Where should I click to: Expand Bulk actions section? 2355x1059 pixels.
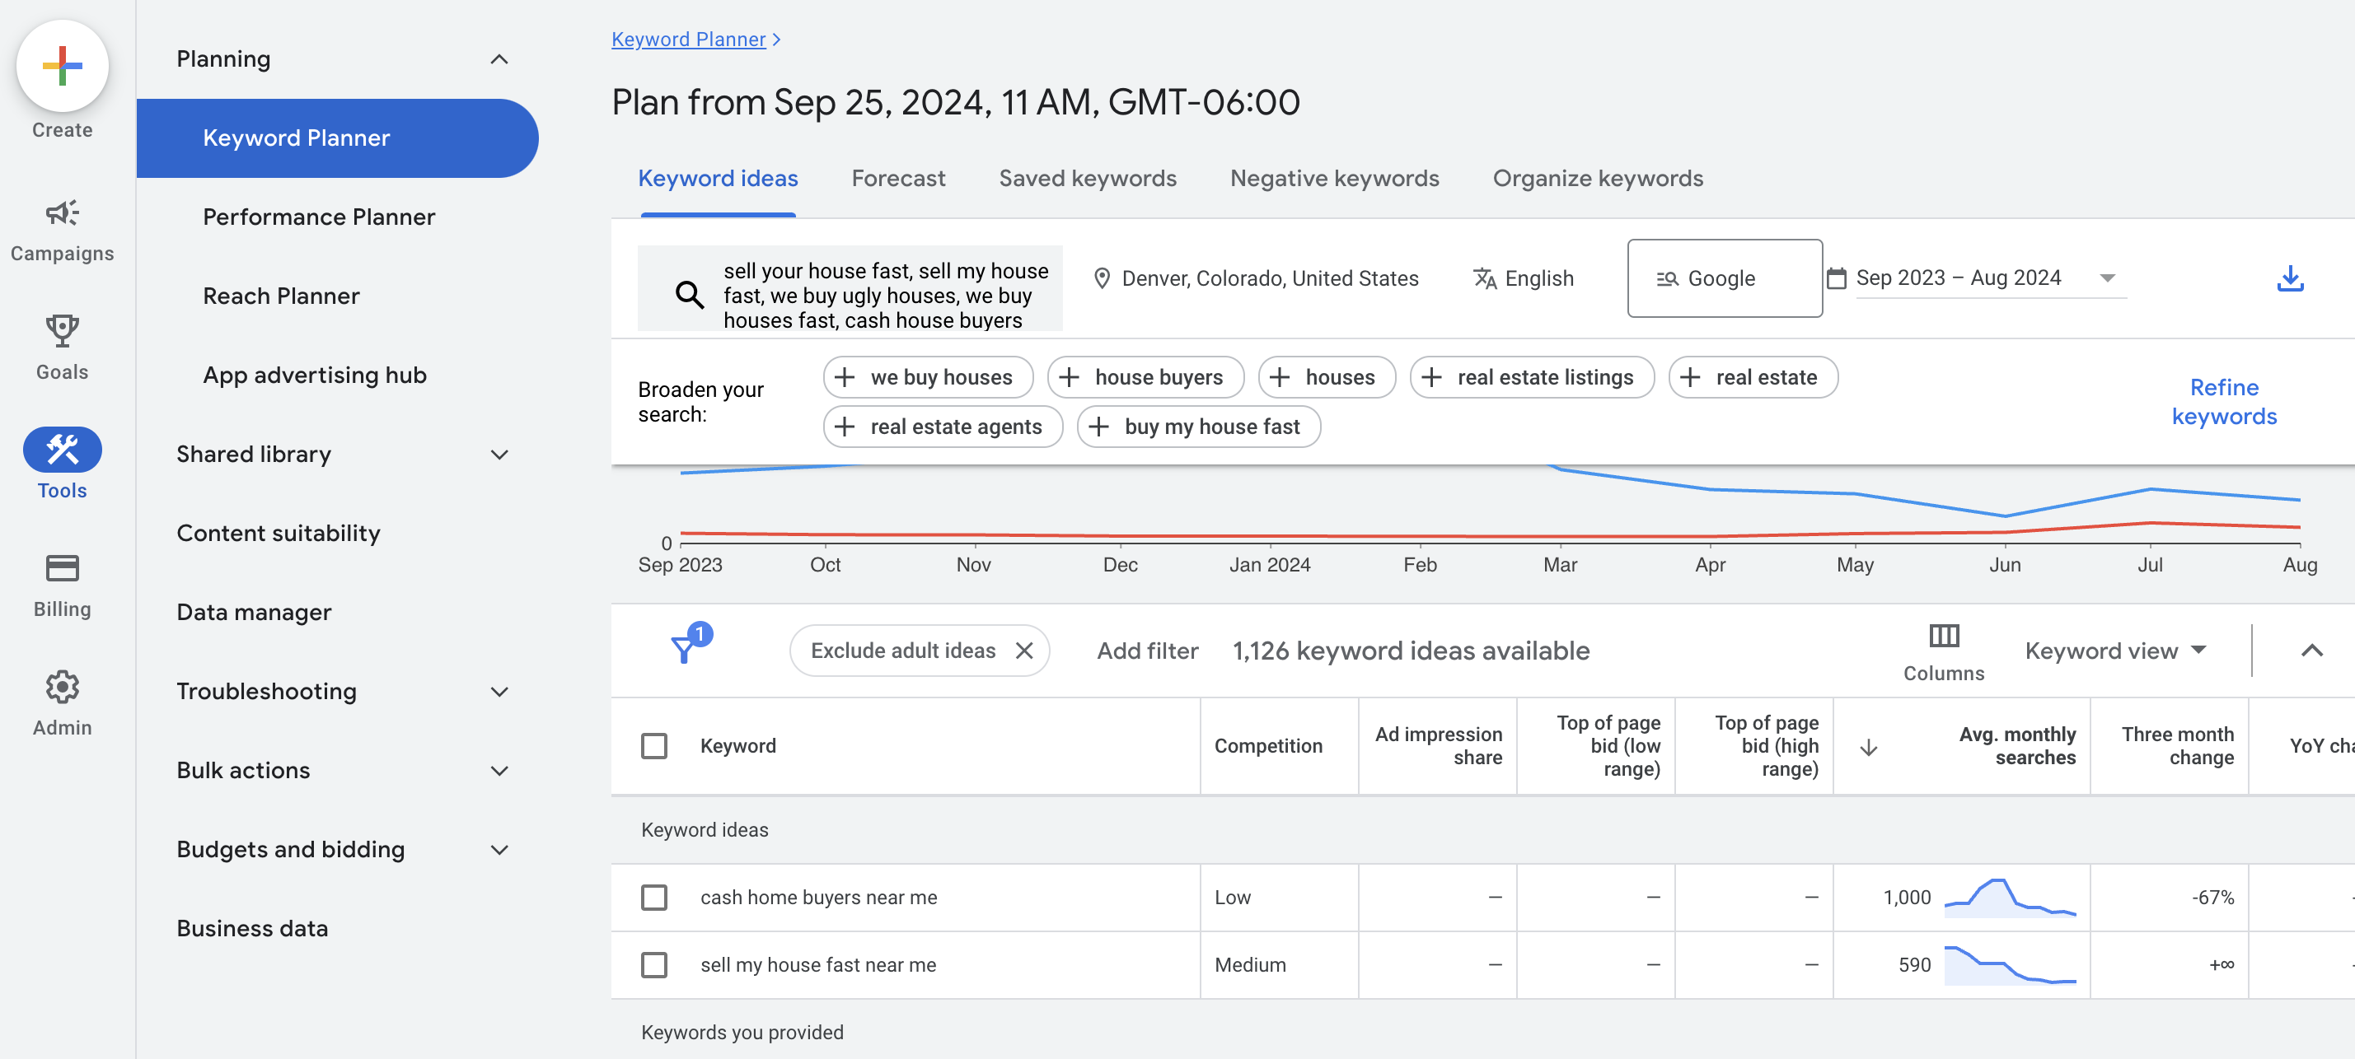499,770
